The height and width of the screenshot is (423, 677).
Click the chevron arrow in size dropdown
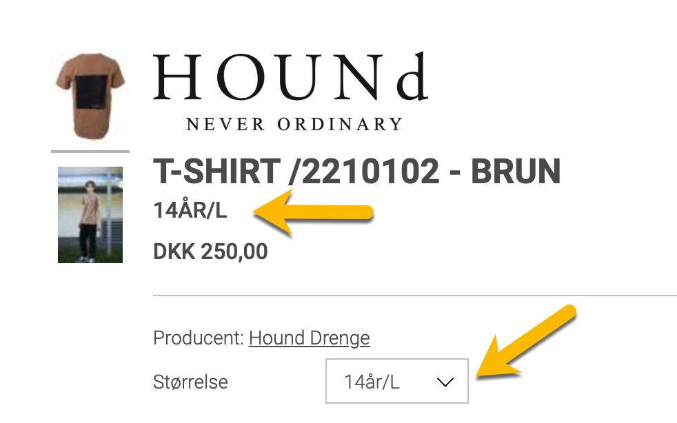click(x=445, y=382)
